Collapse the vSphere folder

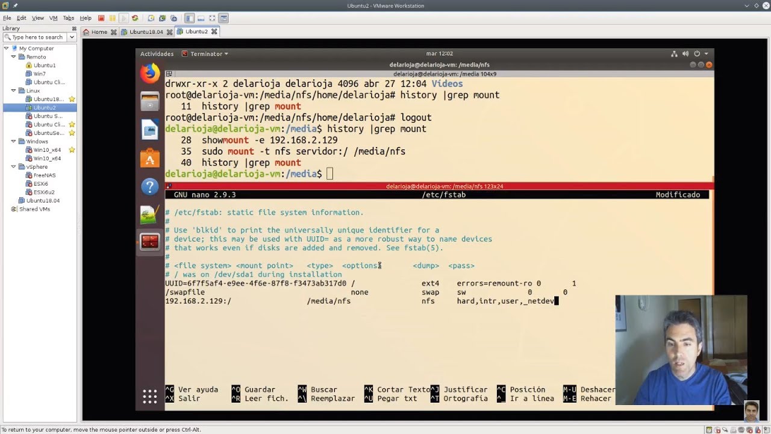point(13,166)
